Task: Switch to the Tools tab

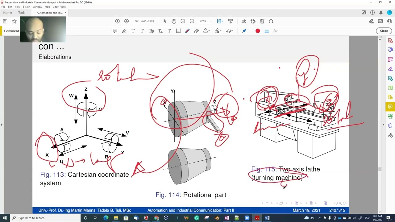Action: 22,13
